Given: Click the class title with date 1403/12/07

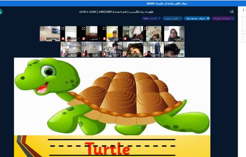Looking at the screenshot, I should (116, 12).
